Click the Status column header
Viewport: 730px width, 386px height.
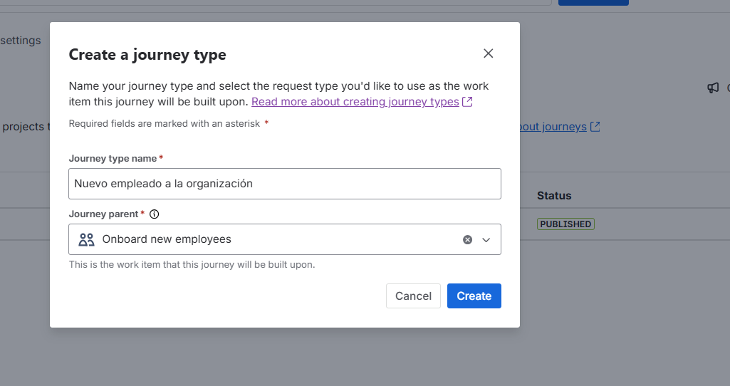click(554, 195)
